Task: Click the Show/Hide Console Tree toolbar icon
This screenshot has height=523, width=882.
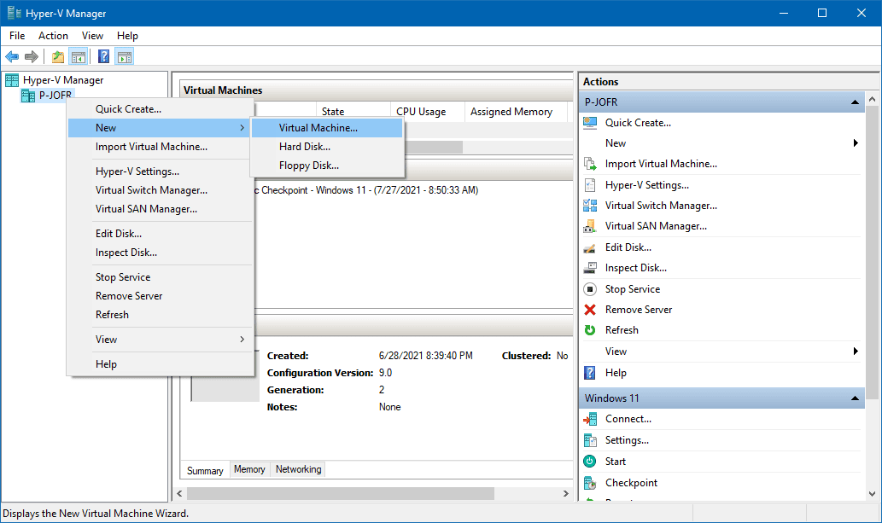Action: pos(79,57)
